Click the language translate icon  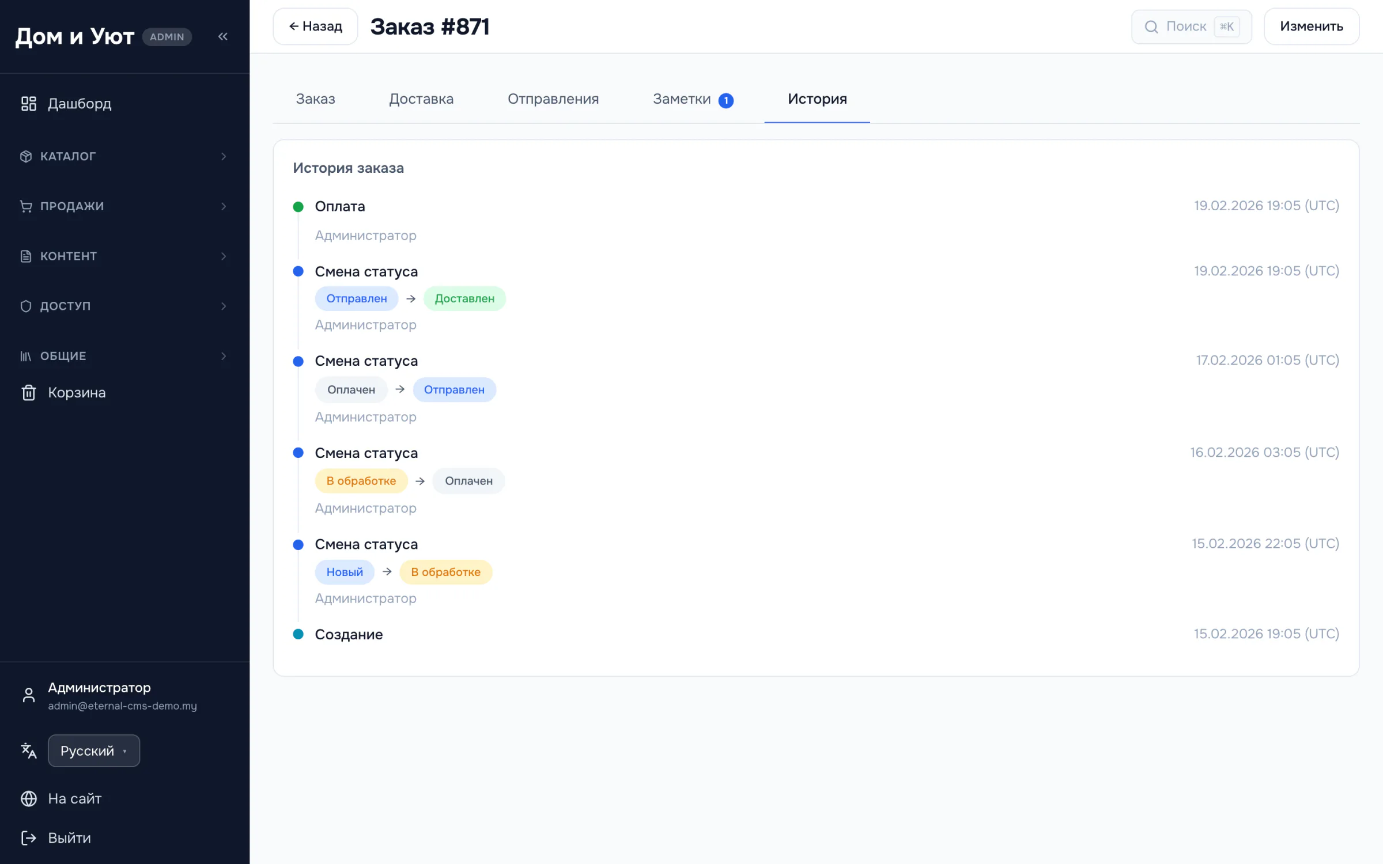[x=28, y=751]
